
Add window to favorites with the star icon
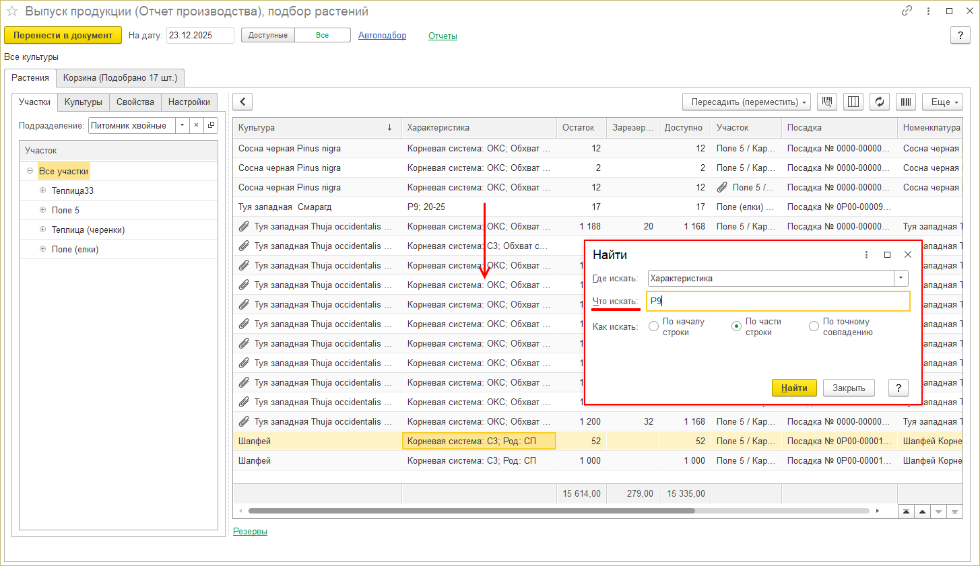pos(12,11)
